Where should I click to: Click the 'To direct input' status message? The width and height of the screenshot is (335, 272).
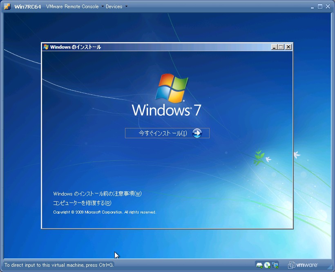tap(59, 265)
